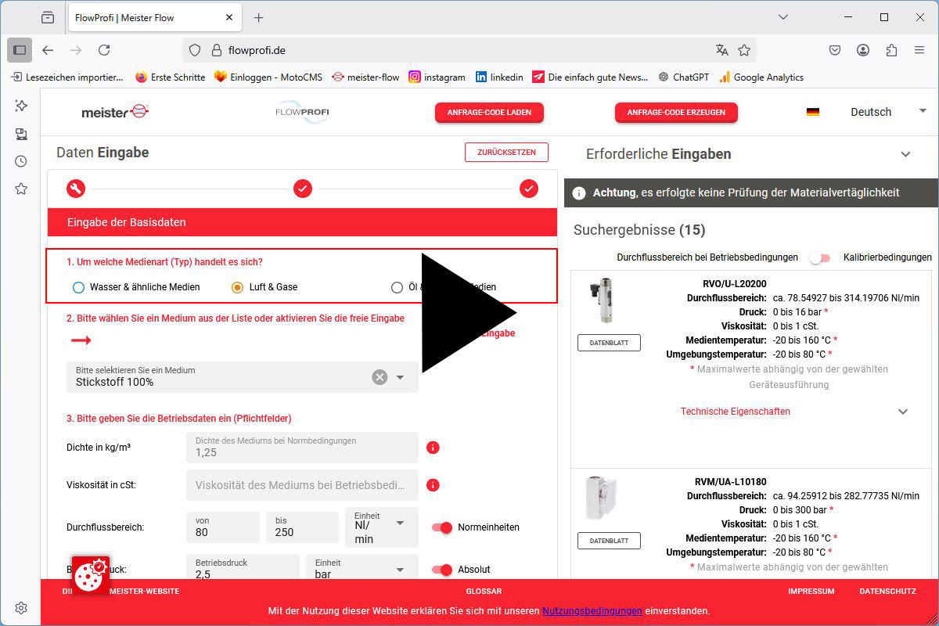The height and width of the screenshot is (626, 939).
Task: Click the wrench step icon in progress bar
Action: (76, 188)
